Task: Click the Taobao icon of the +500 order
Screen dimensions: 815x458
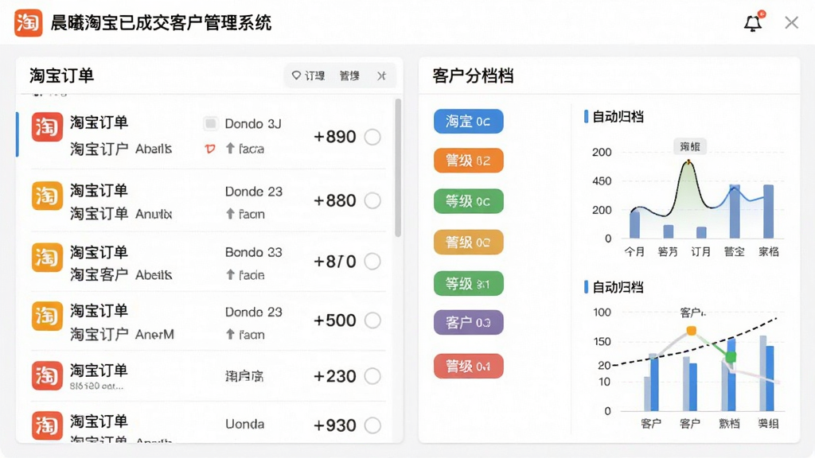Action: (47, 316)
